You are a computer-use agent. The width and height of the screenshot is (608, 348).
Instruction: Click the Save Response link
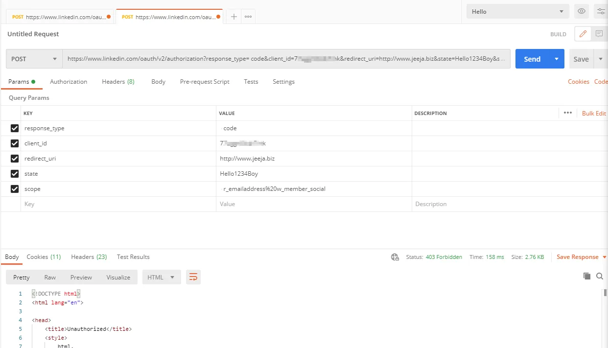578,257
